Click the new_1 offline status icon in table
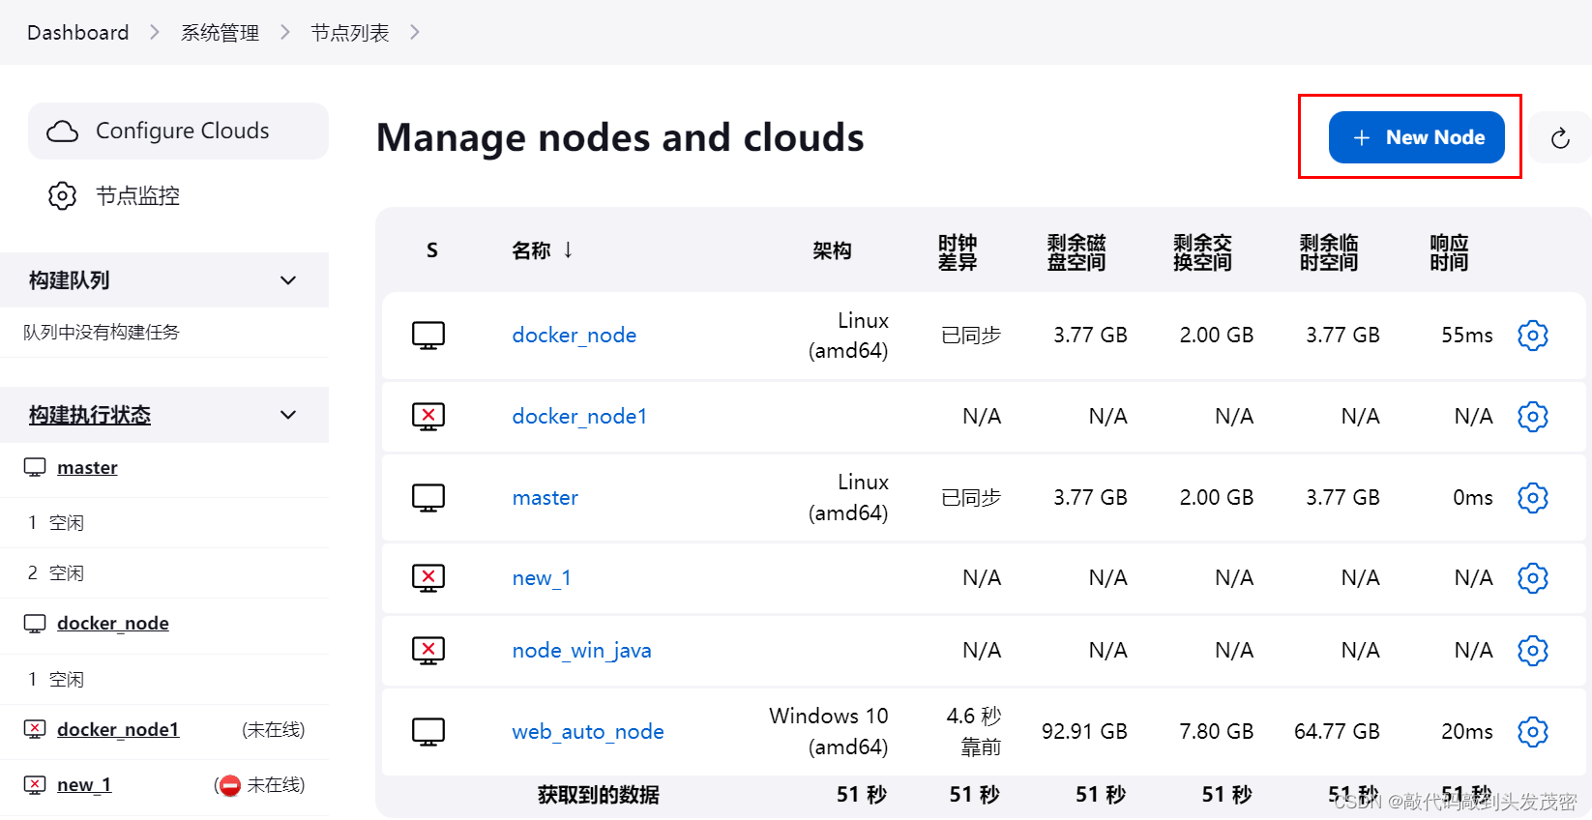This screenshot has width=1592, height=820. point(428,578)
